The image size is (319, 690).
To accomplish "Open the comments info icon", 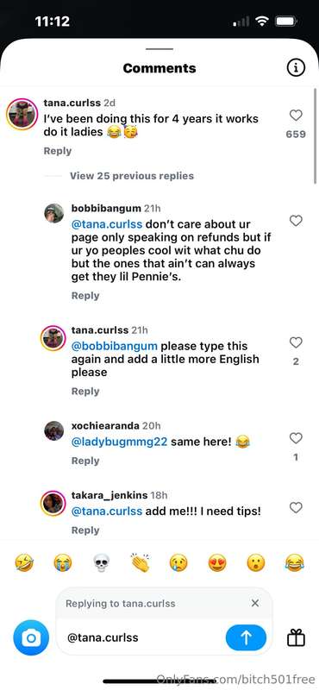I will click(x=296, y=68).
